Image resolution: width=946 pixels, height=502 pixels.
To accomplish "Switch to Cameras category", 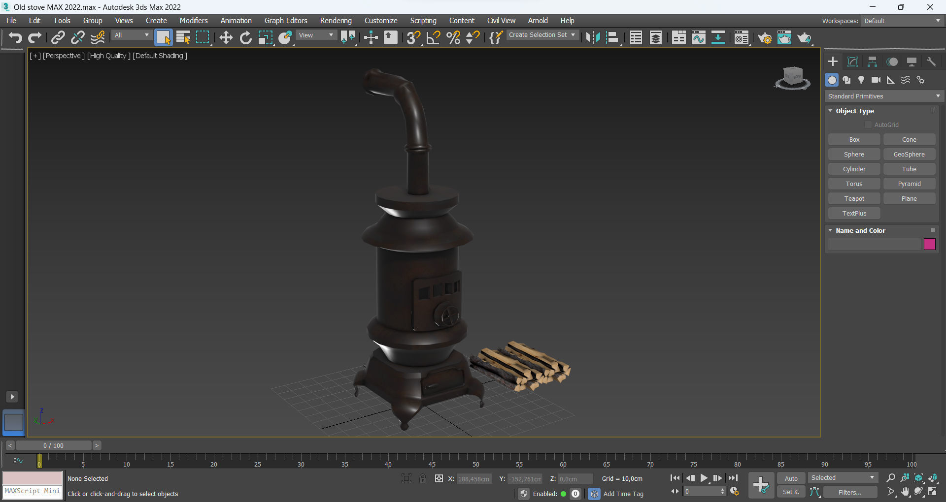I will coord(876,80).
